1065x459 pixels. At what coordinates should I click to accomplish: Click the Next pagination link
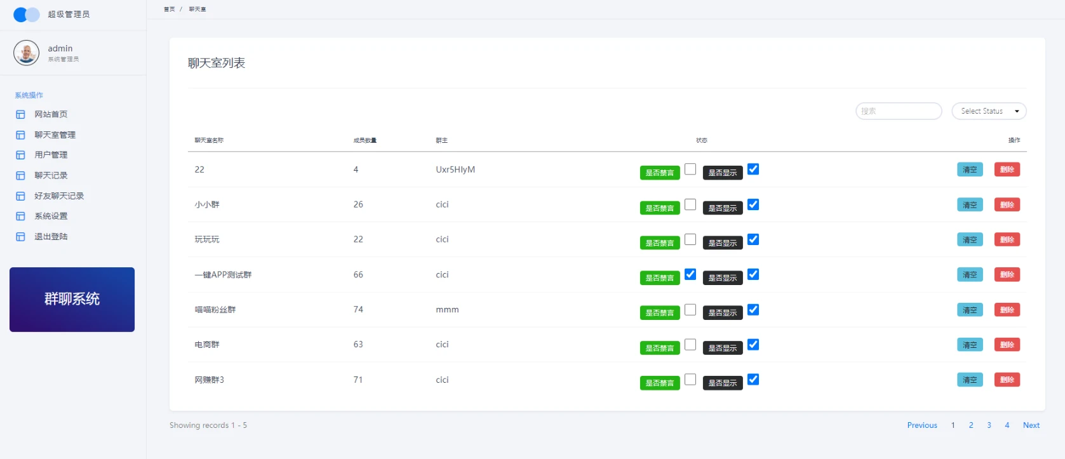pyautogui.click(x=1031, y=425)
